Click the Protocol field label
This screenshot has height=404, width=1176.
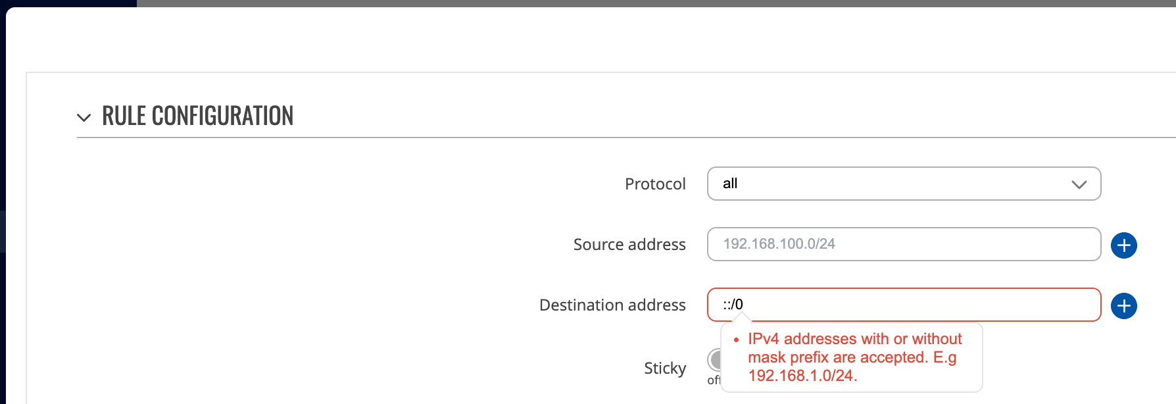click(655, 184)
